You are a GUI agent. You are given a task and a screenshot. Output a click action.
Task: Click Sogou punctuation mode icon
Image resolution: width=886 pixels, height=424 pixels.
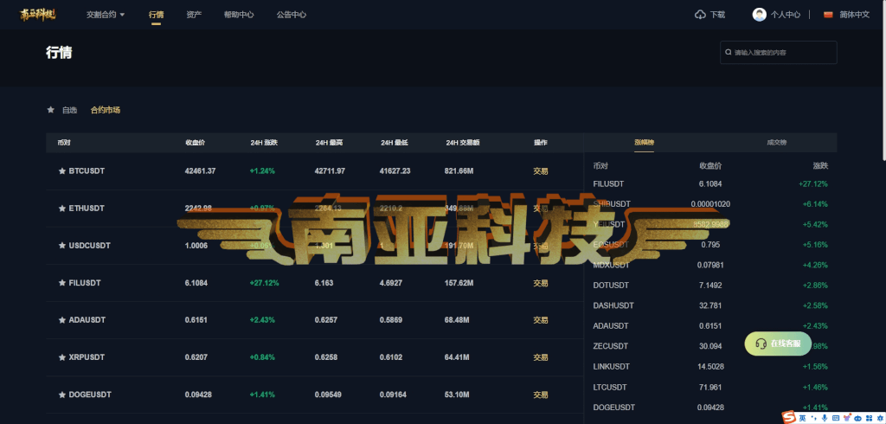[x=813, y=418]
